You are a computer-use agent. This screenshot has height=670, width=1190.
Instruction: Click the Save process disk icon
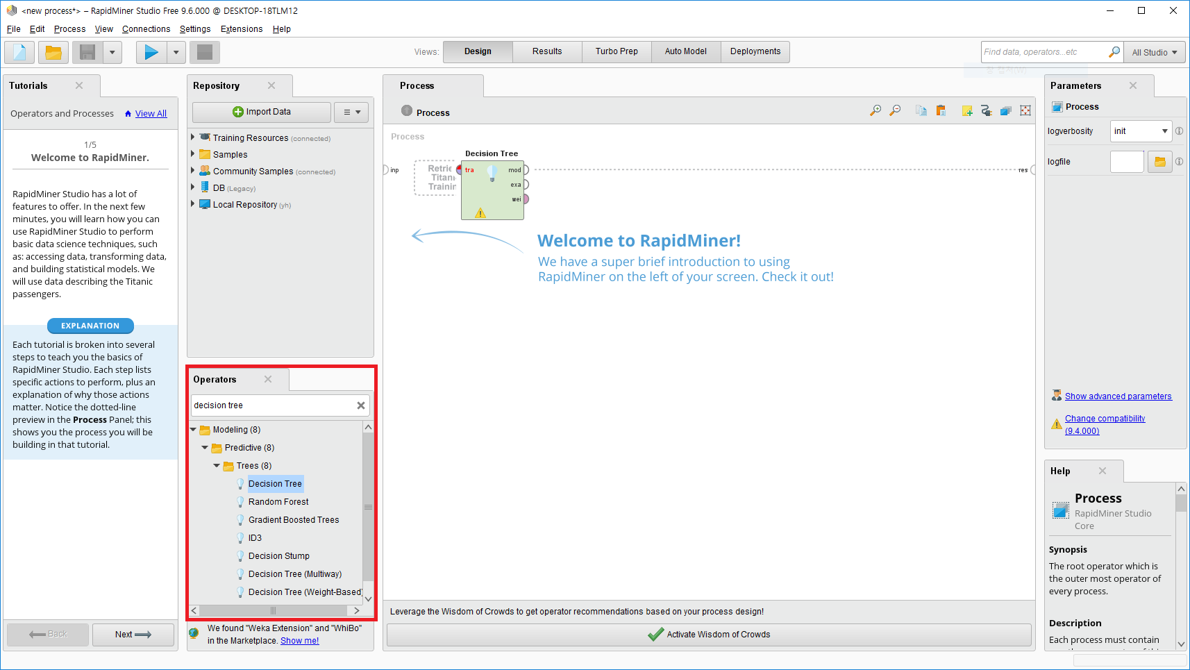pos(87,52)
